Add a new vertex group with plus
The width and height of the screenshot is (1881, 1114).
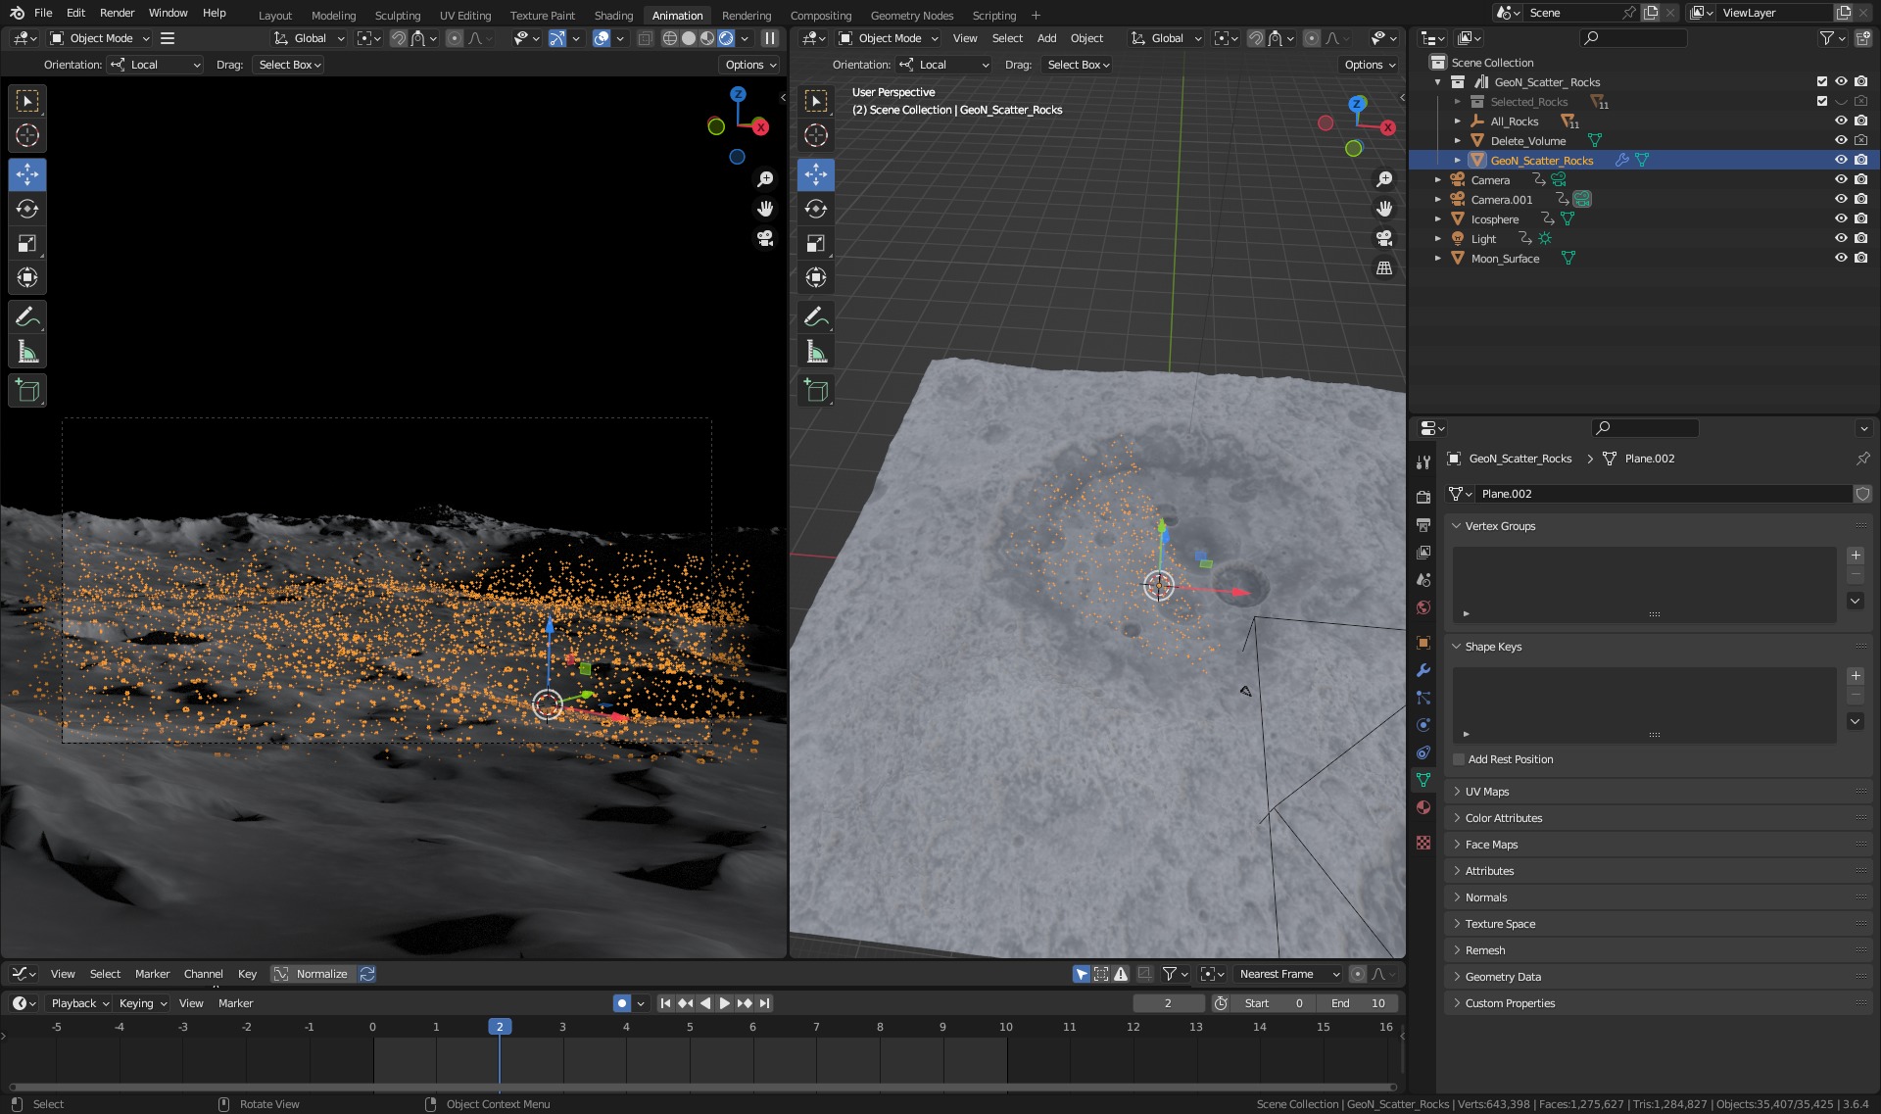pos(1856,556)
